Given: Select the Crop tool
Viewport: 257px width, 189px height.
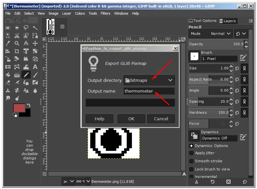Looking at the screenshot, I should click(x=17, y=51).
